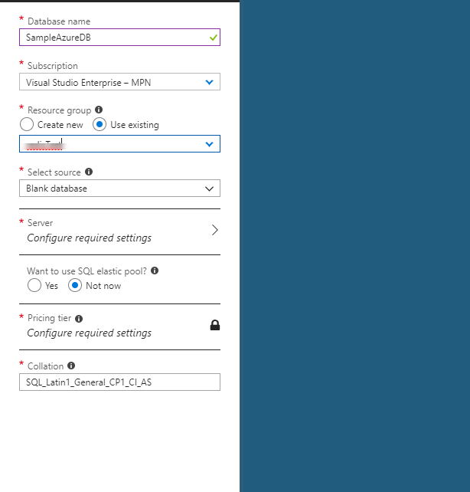Open Select source Blank database dropdown
Image resolution: width=470 pixels, height=492 pixels.
119,189
